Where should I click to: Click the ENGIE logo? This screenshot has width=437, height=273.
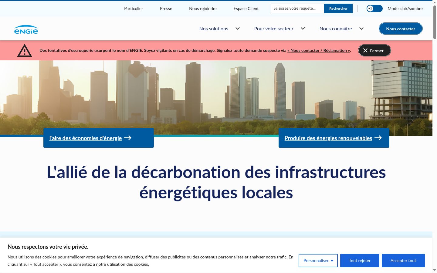click(26, 29)
